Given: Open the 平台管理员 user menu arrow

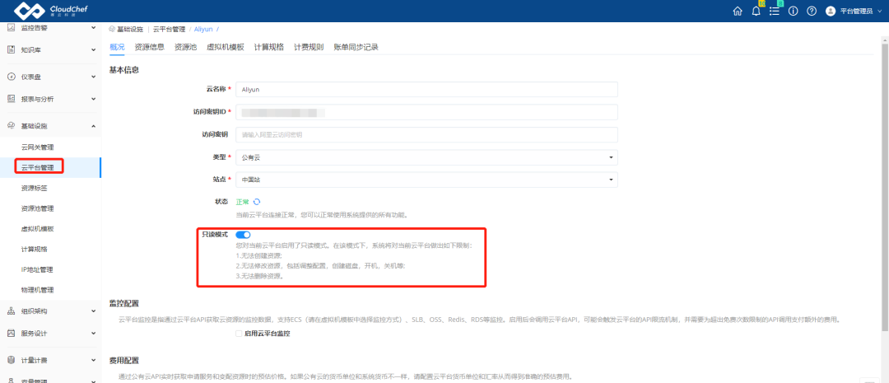Looking at the screenshot, I should (x=880, y=12).
